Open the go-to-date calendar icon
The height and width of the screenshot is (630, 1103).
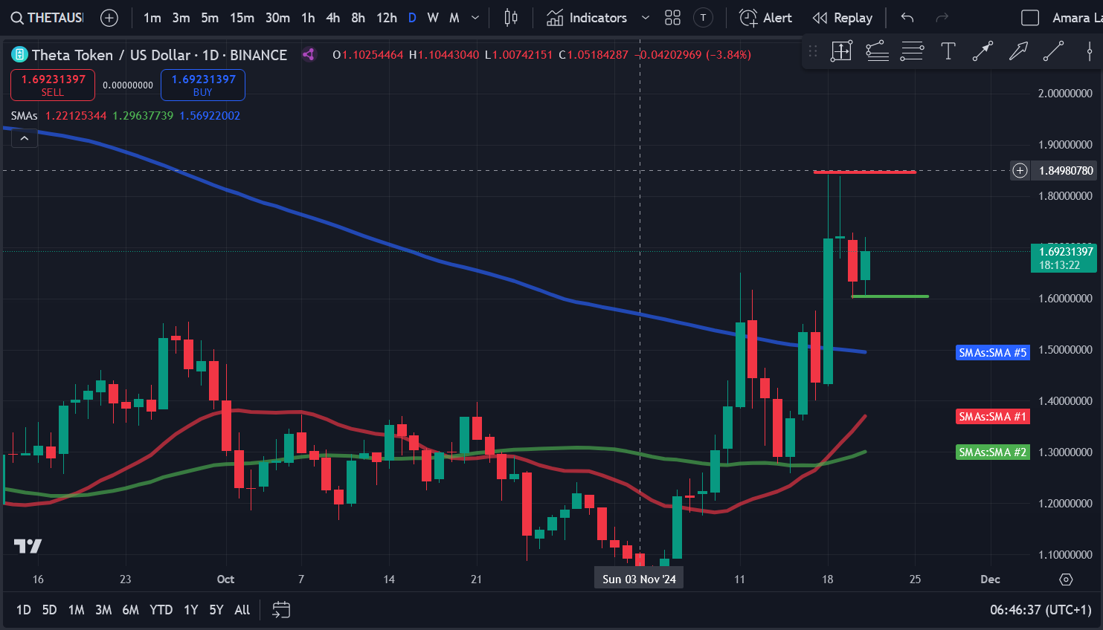pos(281,610)
